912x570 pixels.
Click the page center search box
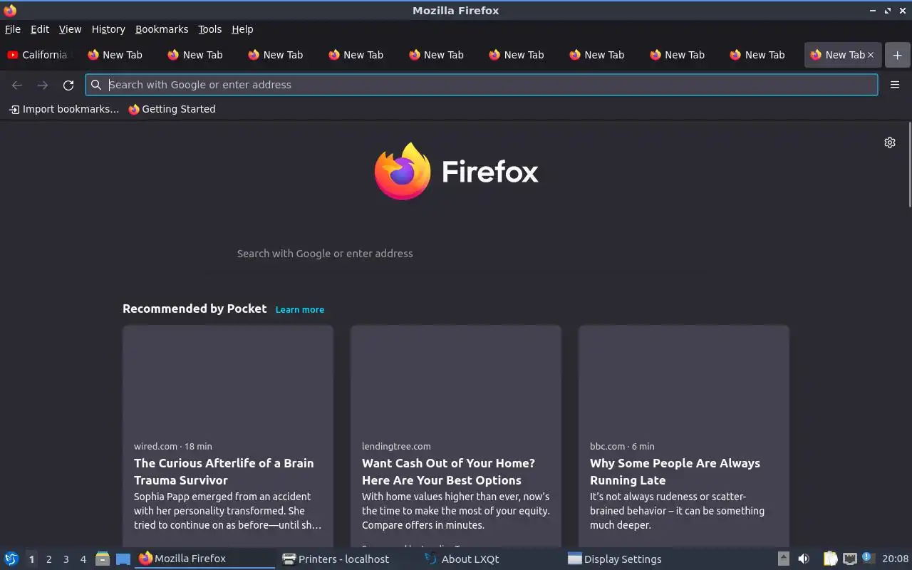coord(456,254)
